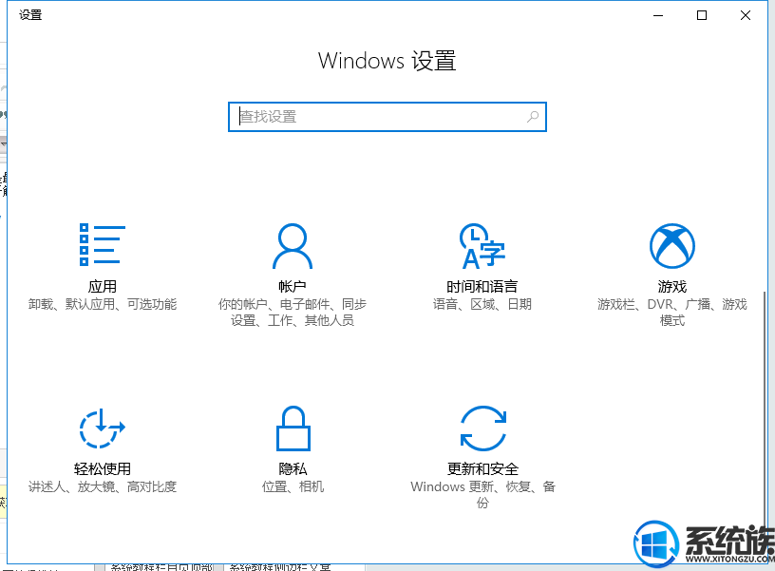
Task: Click the vertical scrollbar of Settings window
Action: tap(766, 410)
